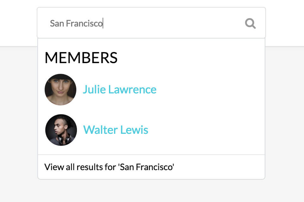Click the MEMBERS section heading
This screenshot has width=304, height=202.
[81, 58]
